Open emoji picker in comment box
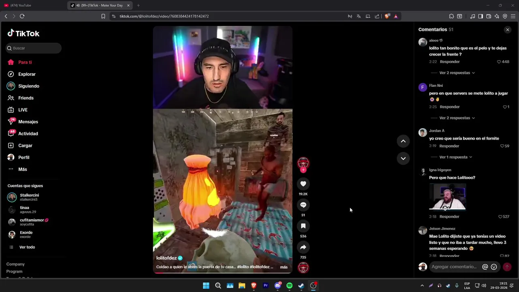 [x=494, y=267]
